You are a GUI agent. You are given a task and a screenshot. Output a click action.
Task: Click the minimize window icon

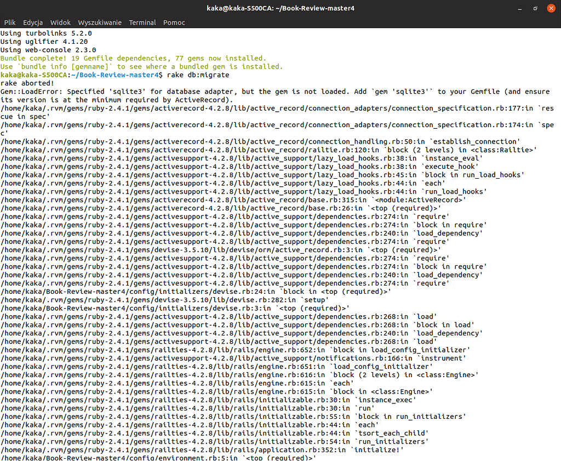click(x=519, y=8)
